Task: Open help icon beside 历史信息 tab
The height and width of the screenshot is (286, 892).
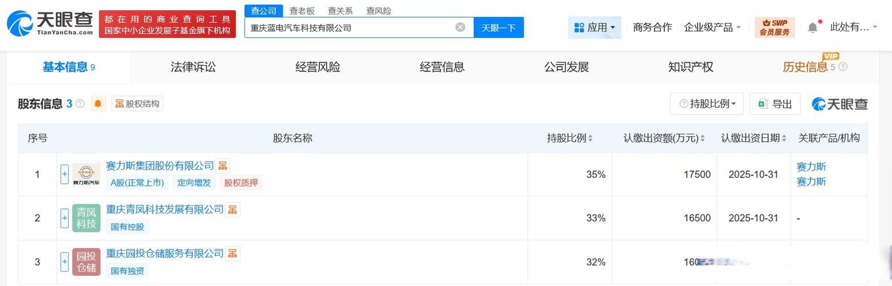Action: pyautogui.click(x=843, y=67)
